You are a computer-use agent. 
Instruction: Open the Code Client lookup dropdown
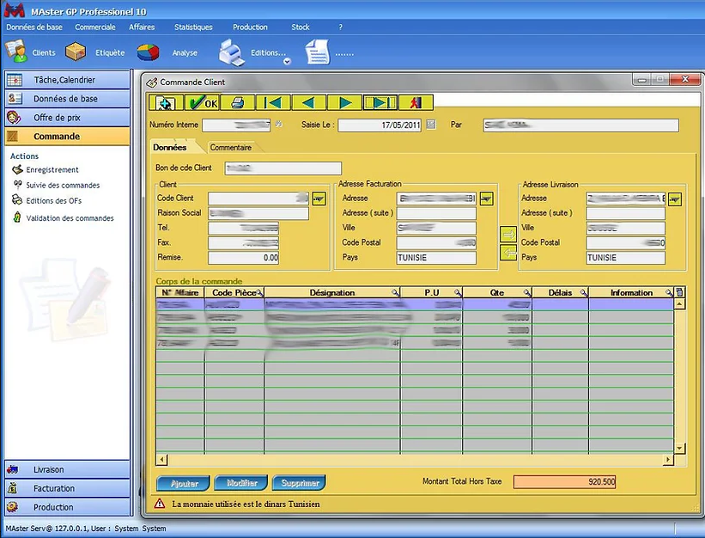click(x=319, y=199)
